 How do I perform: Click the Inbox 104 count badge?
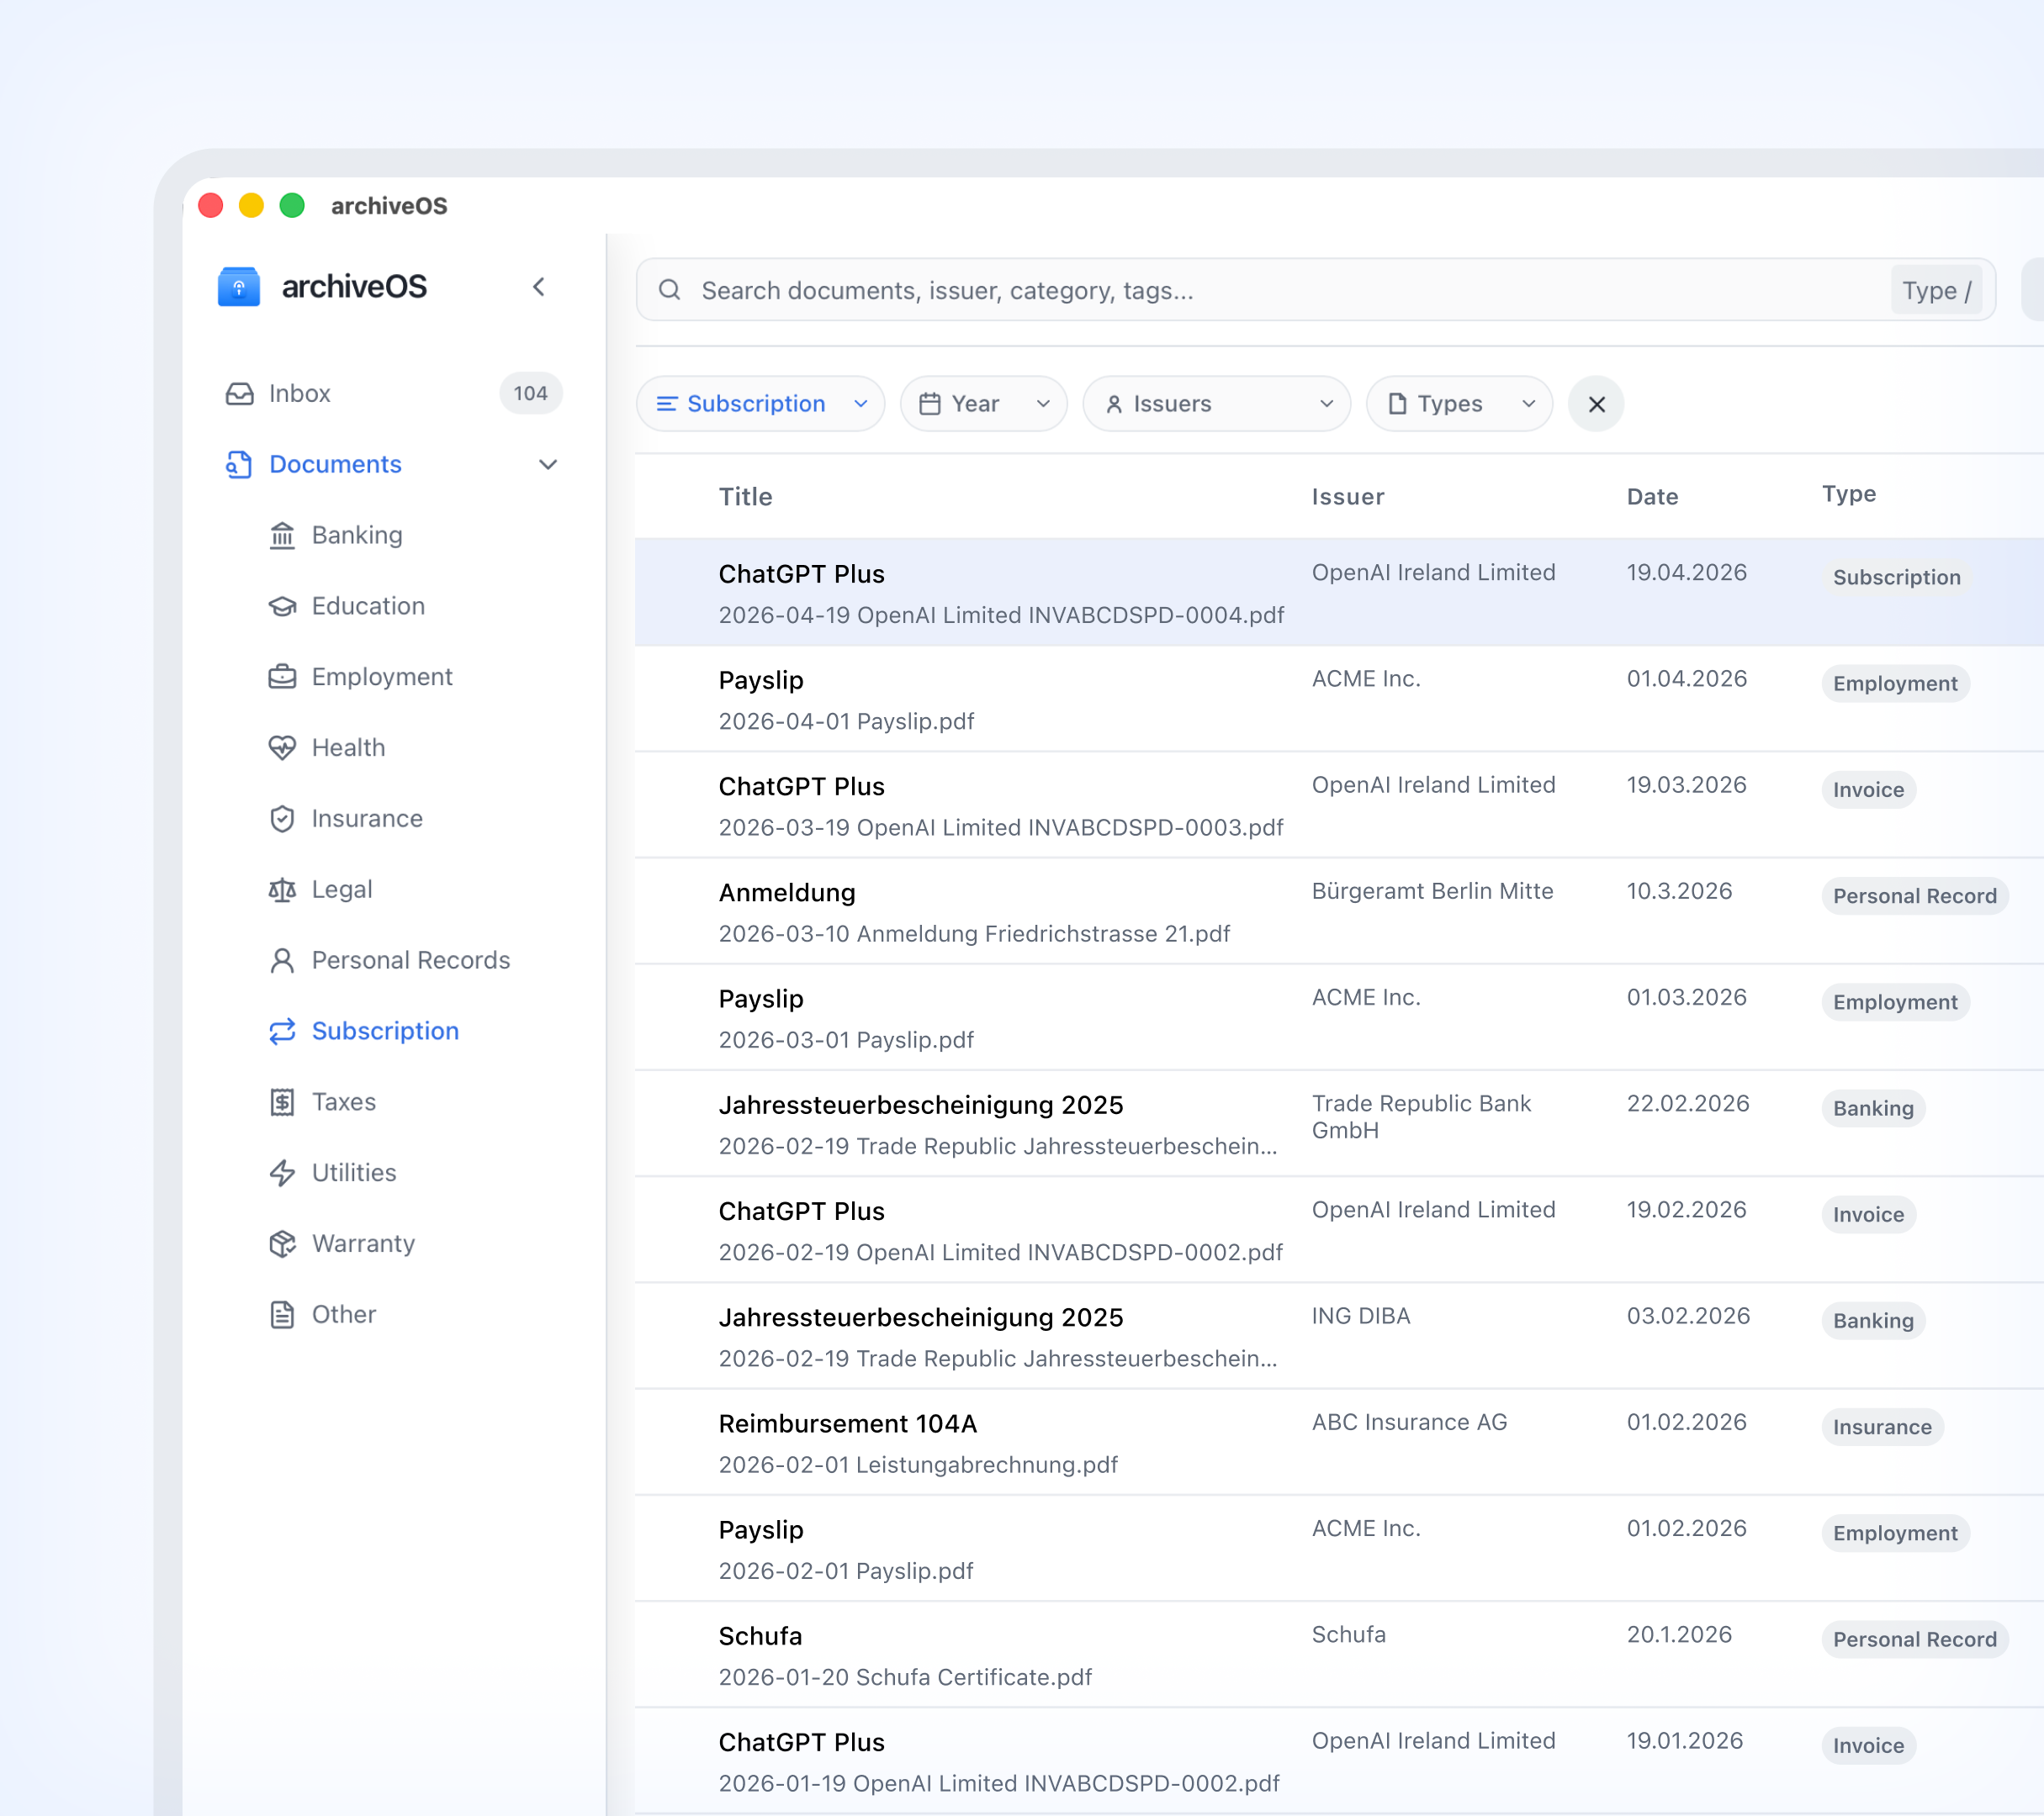pyautogui.click(x=531, y=393)
